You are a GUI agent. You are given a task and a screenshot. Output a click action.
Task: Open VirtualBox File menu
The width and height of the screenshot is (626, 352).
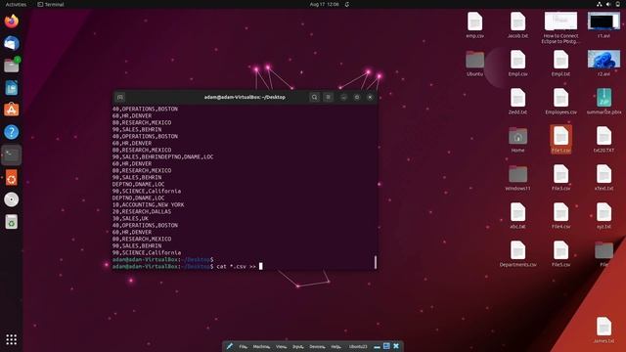click(244, 346)
